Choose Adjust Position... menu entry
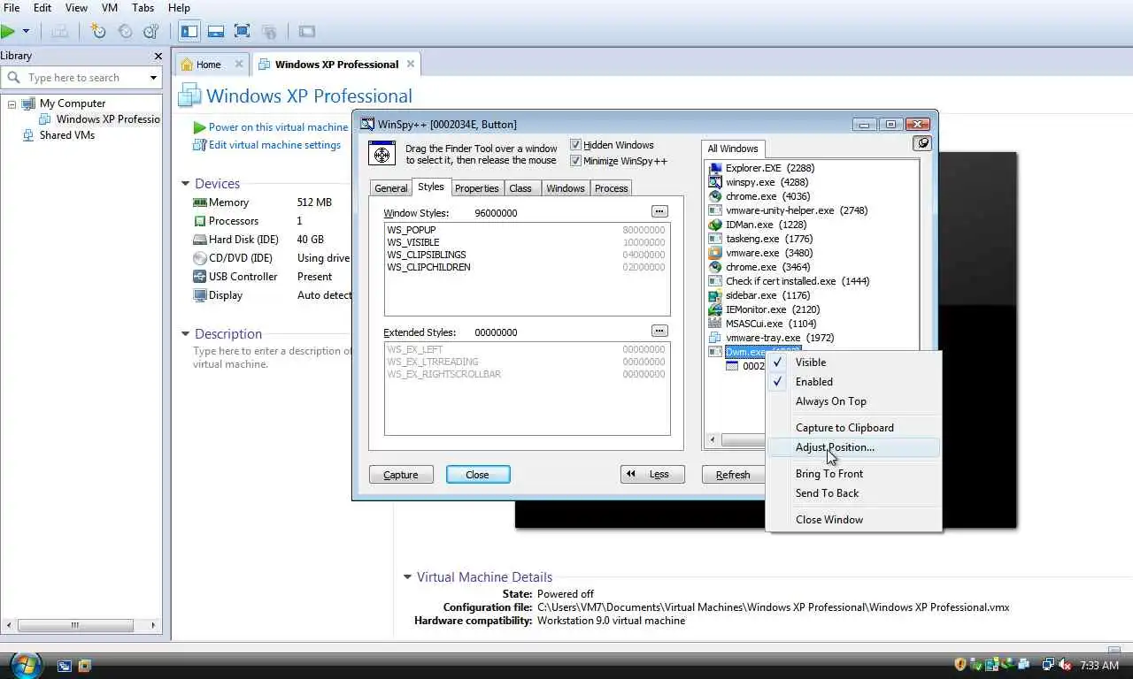 pos(854,447)
